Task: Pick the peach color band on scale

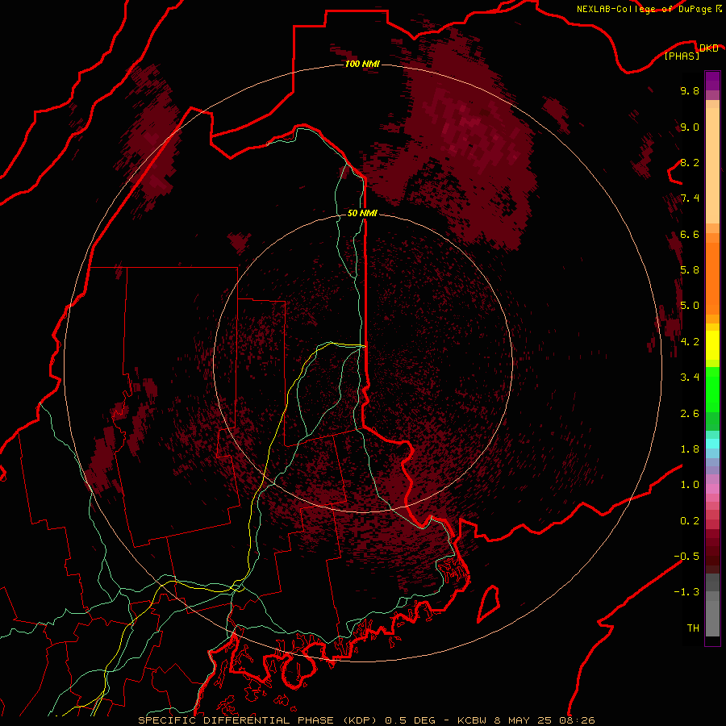Action: [x=712, y=165]
